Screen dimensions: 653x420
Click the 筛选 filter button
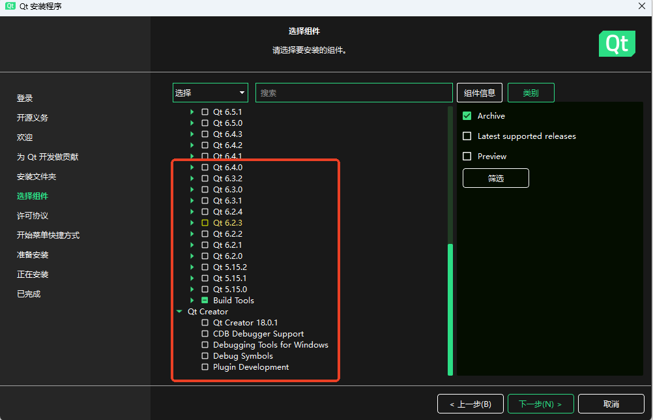[495, 178]
